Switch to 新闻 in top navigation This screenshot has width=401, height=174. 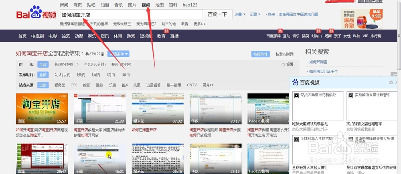click(x=64, y=5)
